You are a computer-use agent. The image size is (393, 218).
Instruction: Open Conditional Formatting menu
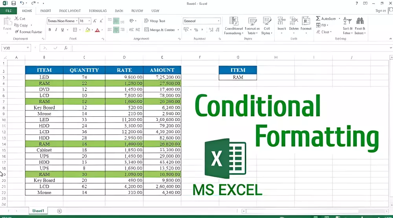(x=233, y=26)
